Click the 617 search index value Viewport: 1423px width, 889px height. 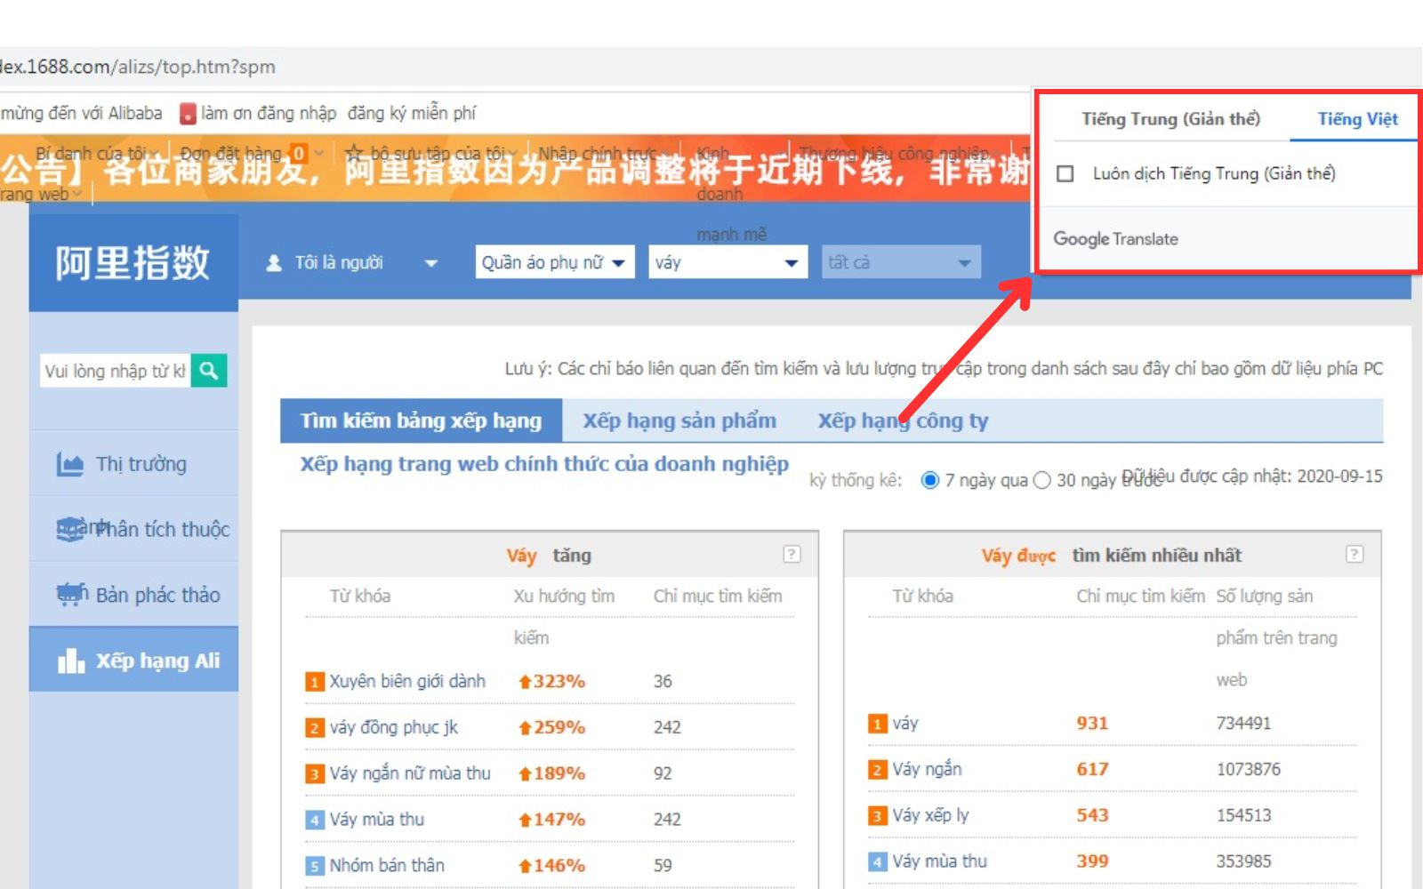[1092, 769]
